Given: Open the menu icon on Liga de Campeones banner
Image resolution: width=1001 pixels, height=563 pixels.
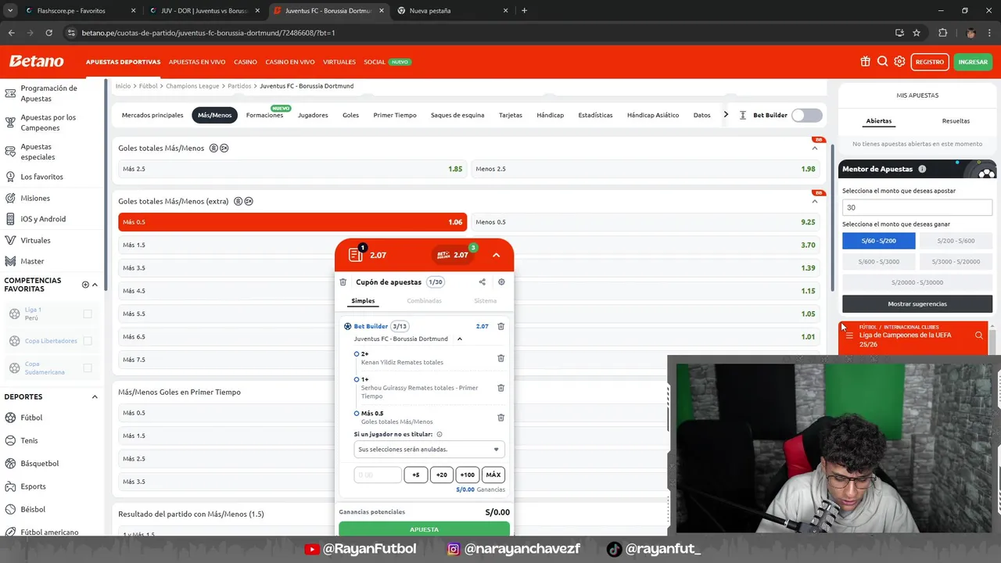Looking at the screenshot, I should pos(849,335).
